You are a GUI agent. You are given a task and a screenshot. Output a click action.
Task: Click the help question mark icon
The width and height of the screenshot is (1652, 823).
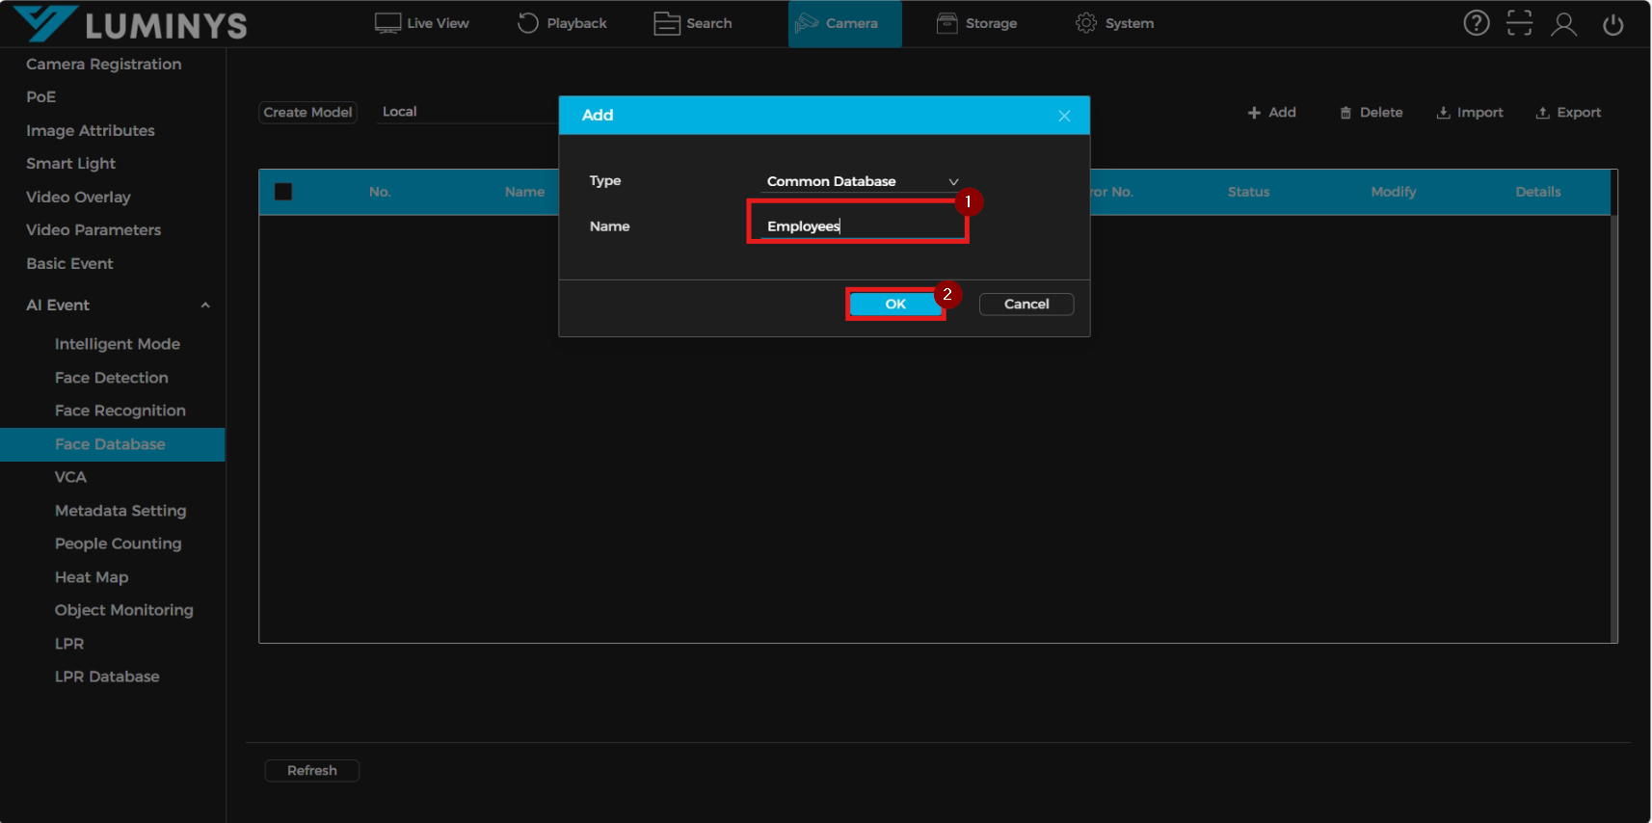(1476, 23)
